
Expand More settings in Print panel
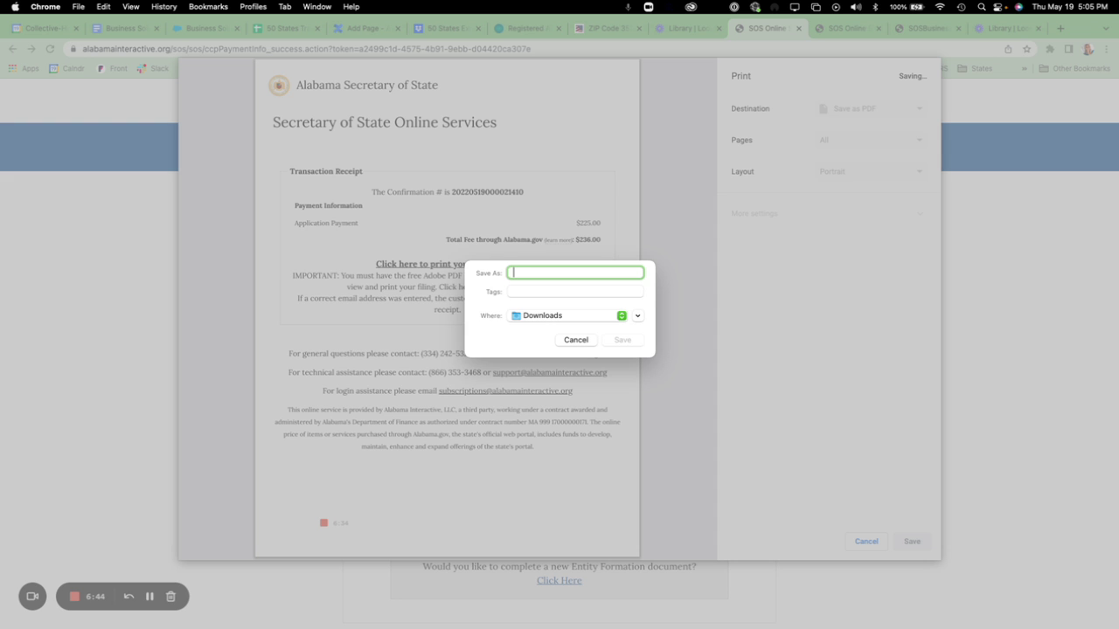[x=827, y=213]
